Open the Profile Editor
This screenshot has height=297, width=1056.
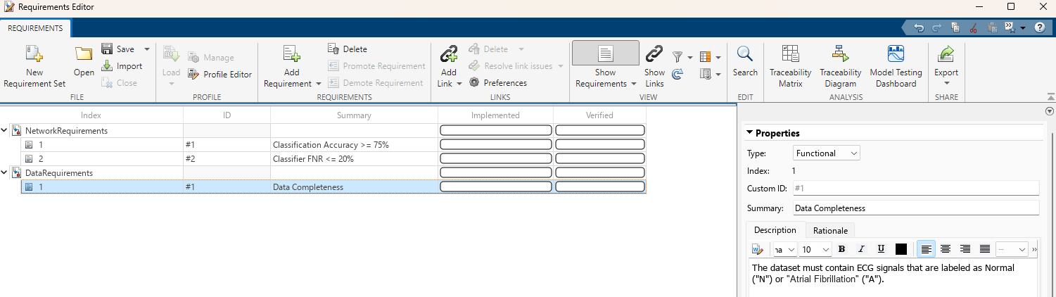220,75
